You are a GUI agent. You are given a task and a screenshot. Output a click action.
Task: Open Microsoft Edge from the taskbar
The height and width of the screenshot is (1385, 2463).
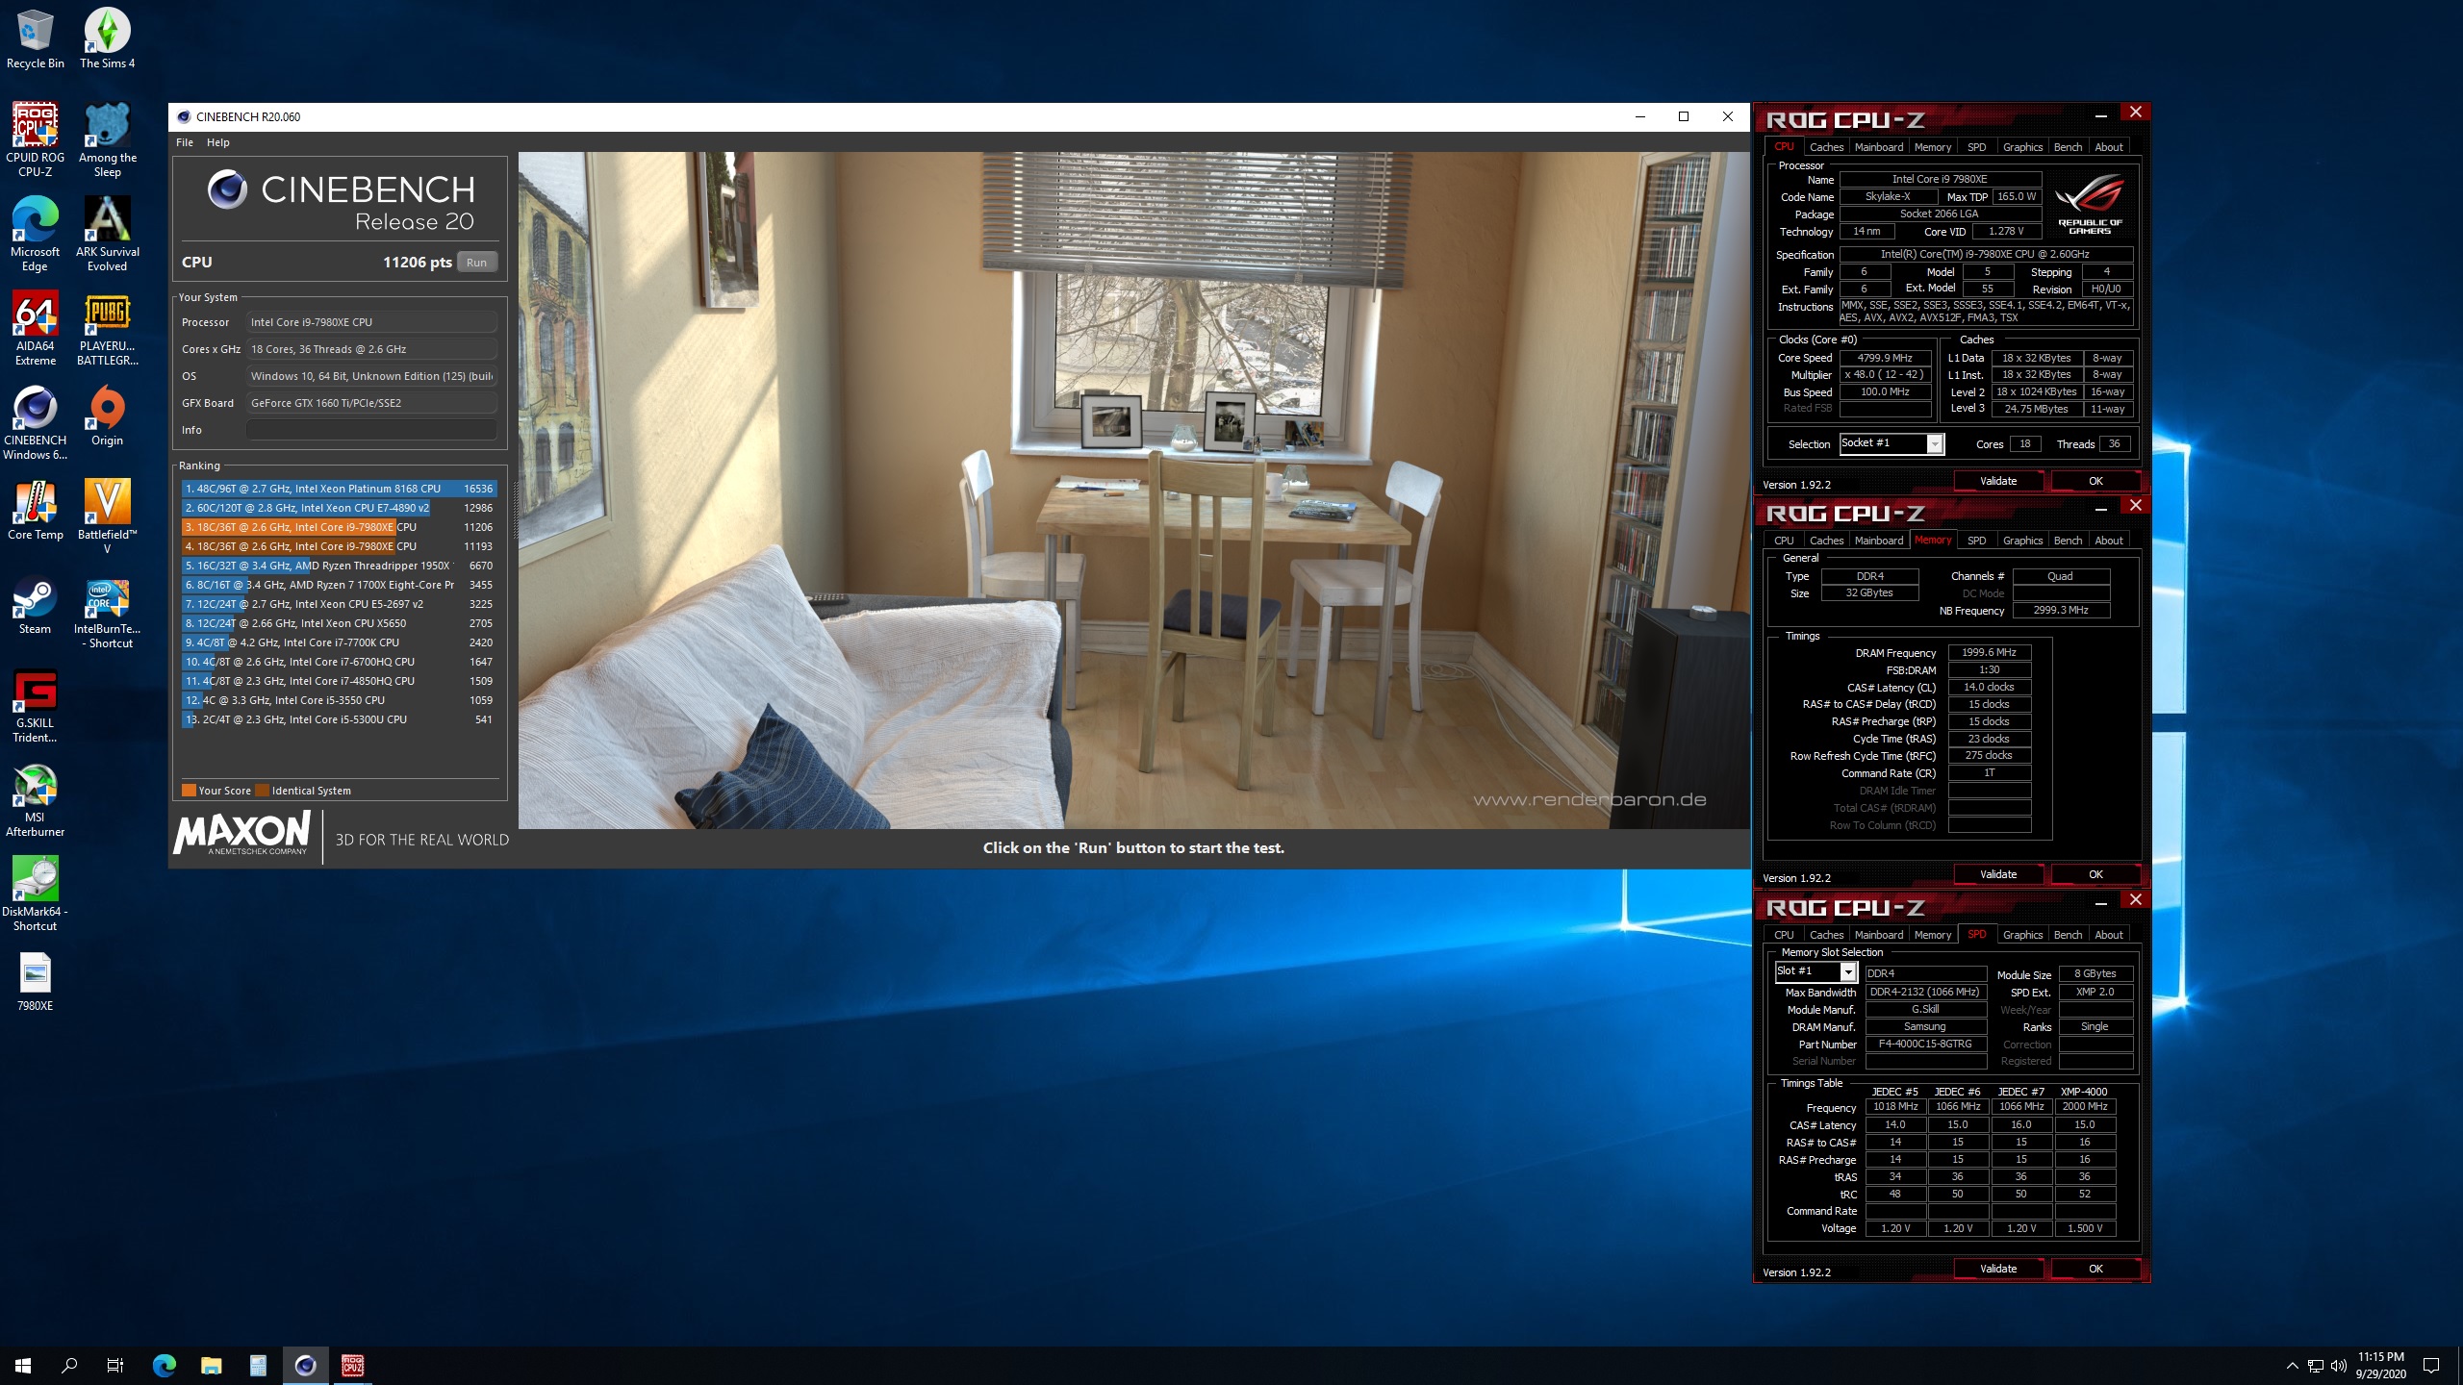point(165,1365)
